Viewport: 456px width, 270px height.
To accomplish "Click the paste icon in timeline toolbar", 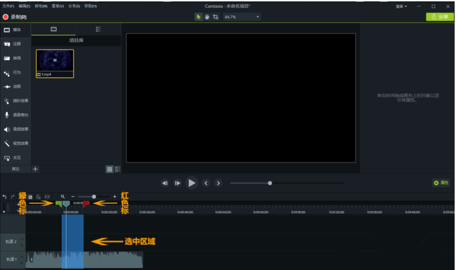I will coord(38,197).
